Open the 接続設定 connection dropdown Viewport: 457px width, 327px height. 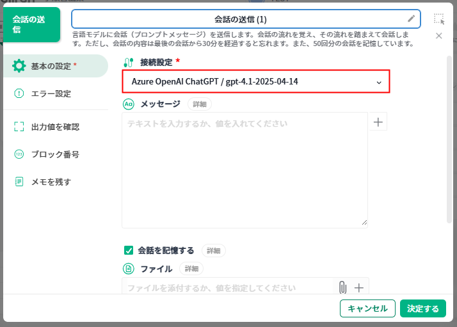coord(255,82)
